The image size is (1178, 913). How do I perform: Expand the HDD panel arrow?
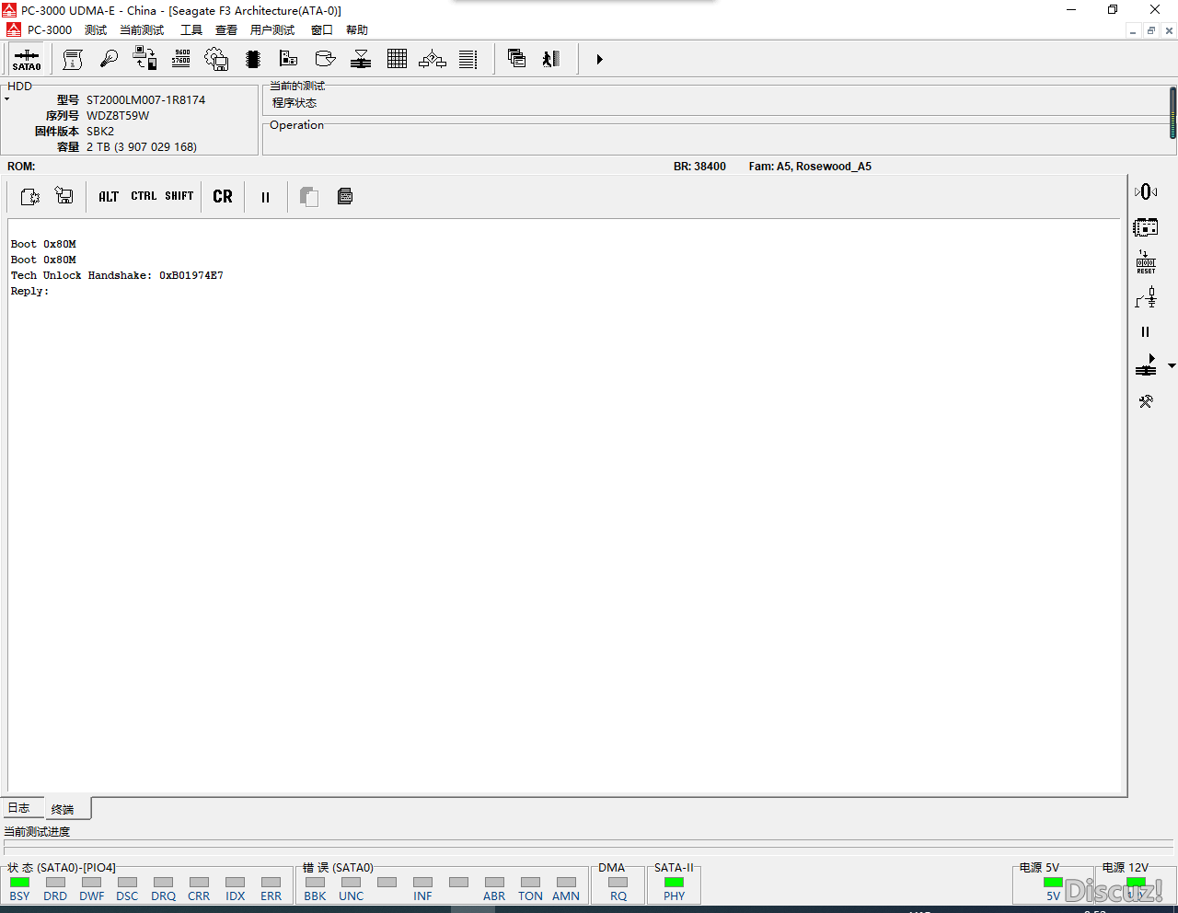[6, 99]
